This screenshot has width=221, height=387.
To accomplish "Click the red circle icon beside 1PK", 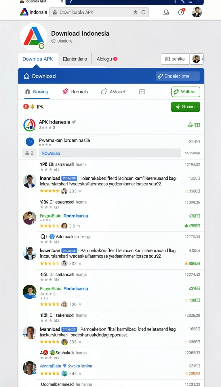I will pos(26,107).
